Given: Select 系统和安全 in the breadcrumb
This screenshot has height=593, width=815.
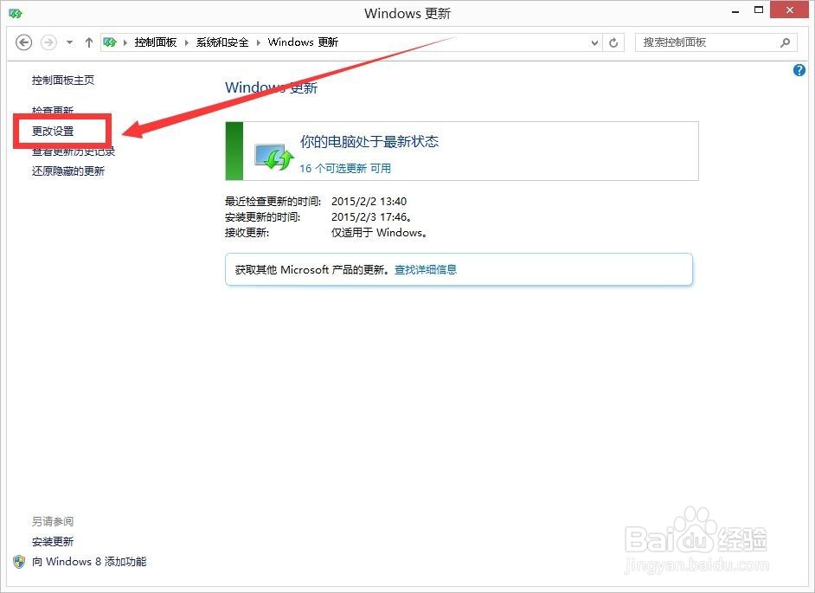Looking at the screenshot, I should [221, 42].
